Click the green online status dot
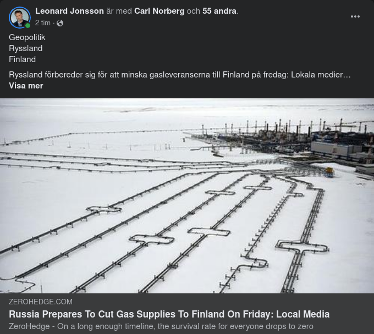 pyautogui.click(x=28, y=25)
